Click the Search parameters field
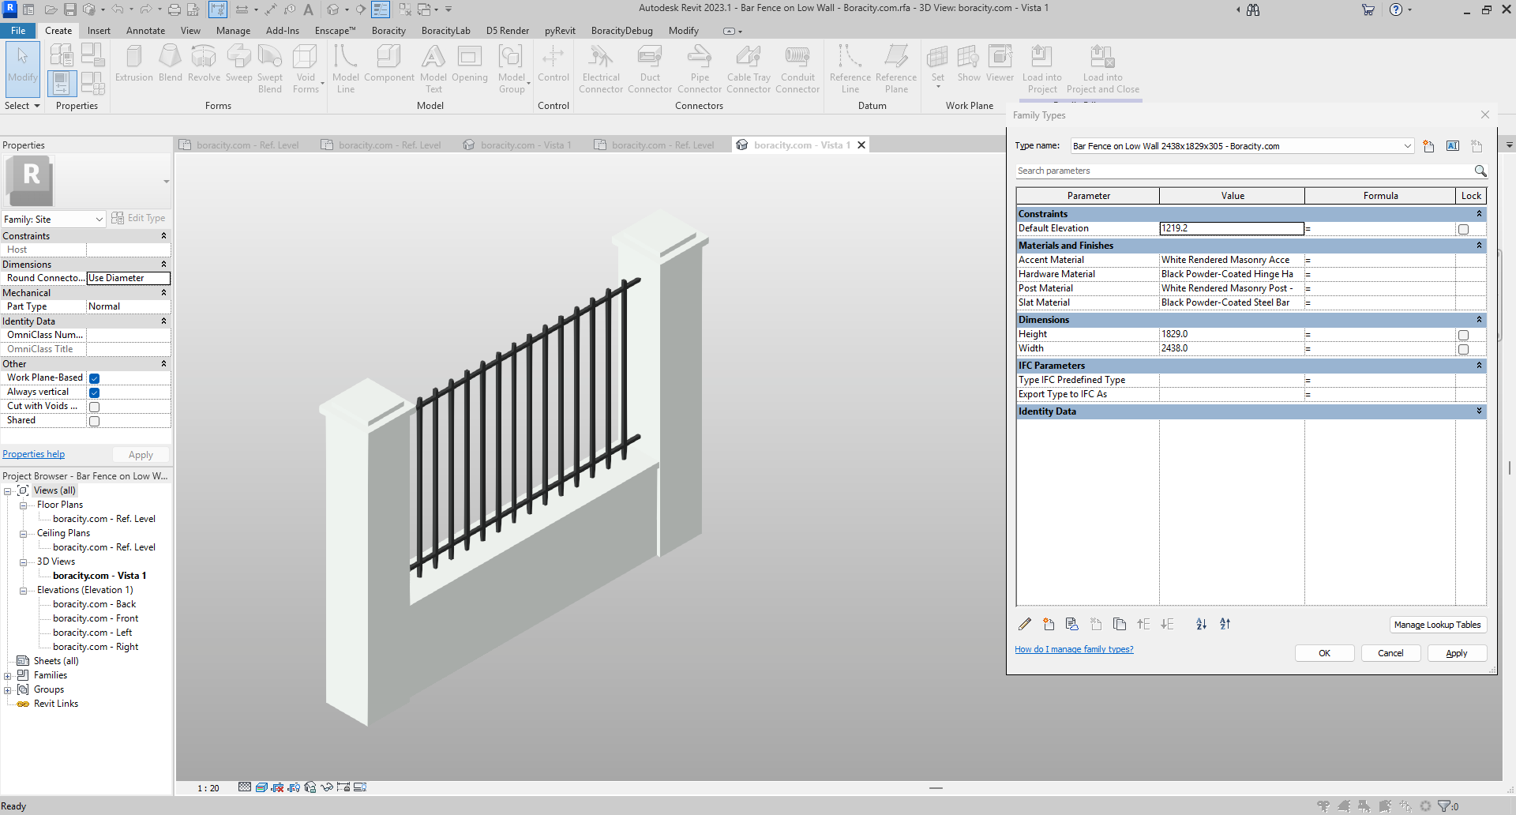The width and height of the screenshot is (1516, 815). tap(1244, 171)
